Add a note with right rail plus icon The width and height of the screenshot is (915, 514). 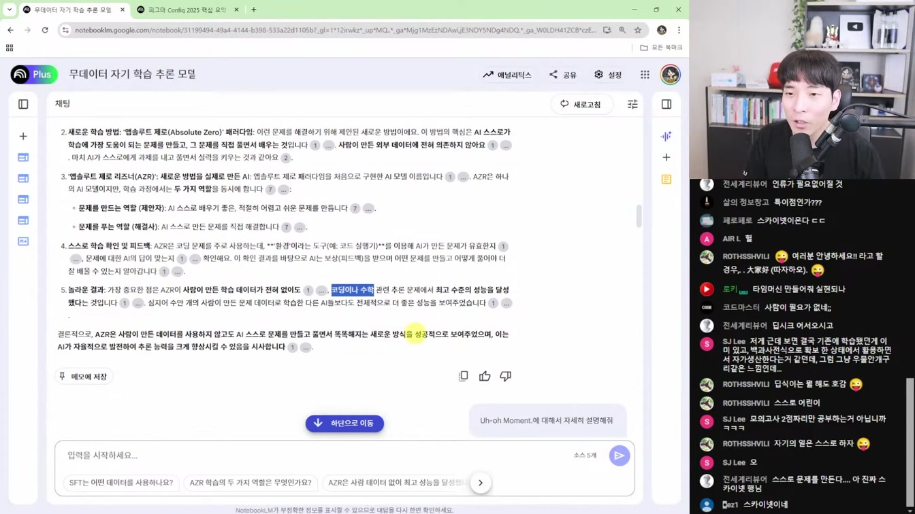[x=667, y=157]
